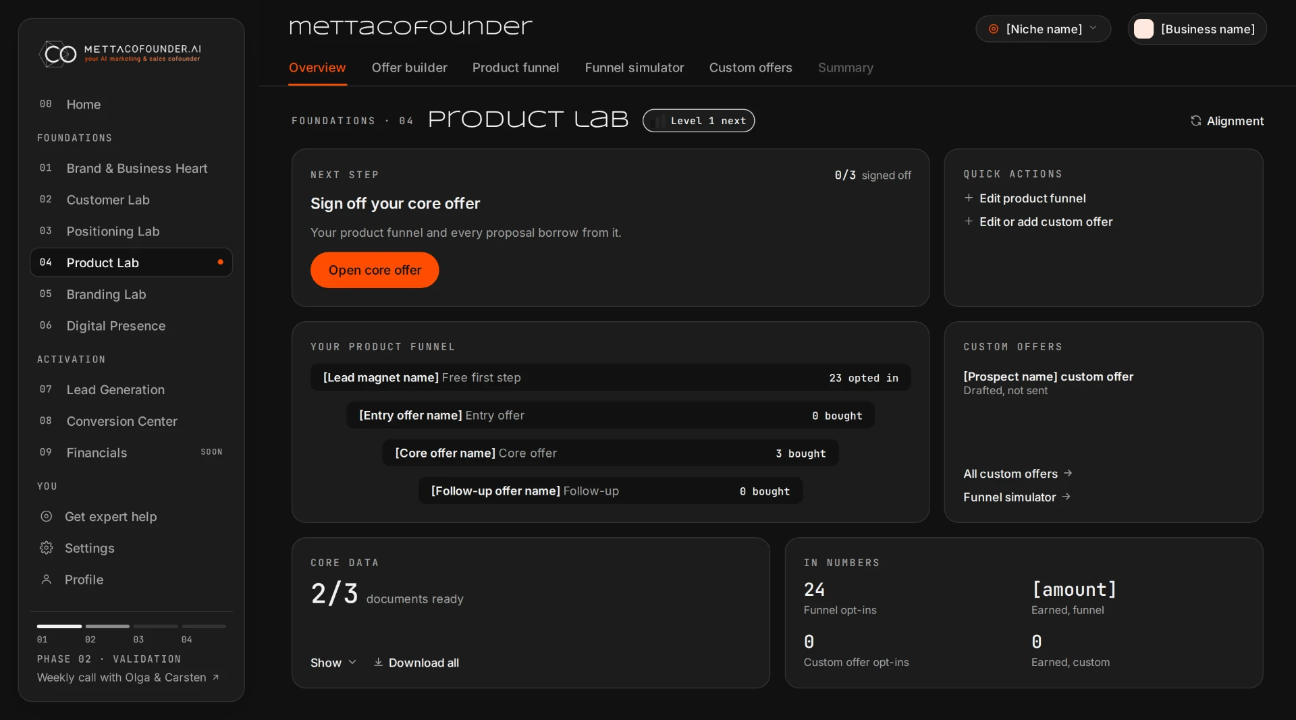Click the Core offer name funnel row
Viewport: 1296px width, 720px height.
click(610, 453)
